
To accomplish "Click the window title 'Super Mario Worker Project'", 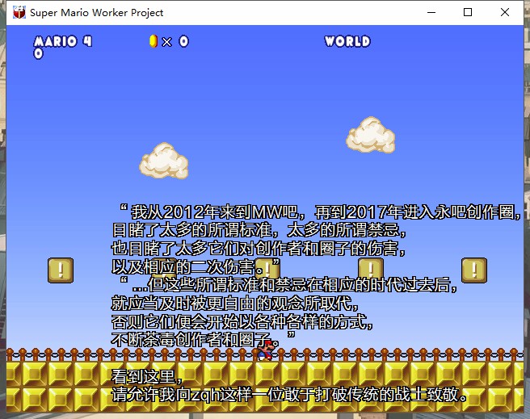I will [97, 13].
